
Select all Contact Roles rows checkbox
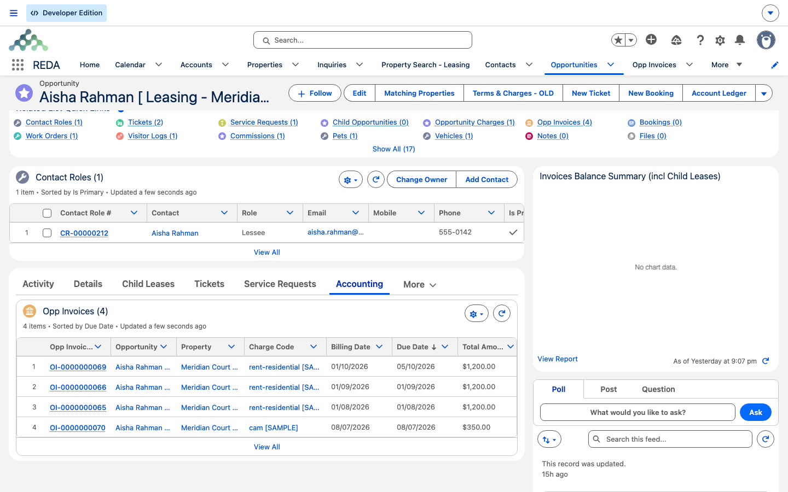pyautogui.click(x=47, y=213)
